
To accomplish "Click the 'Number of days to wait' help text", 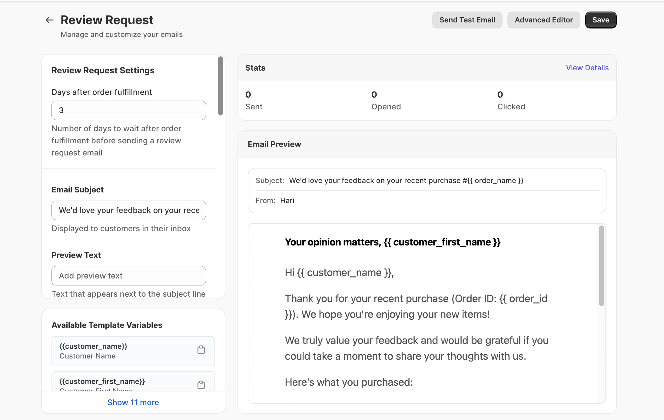I will tap(116, 141).
